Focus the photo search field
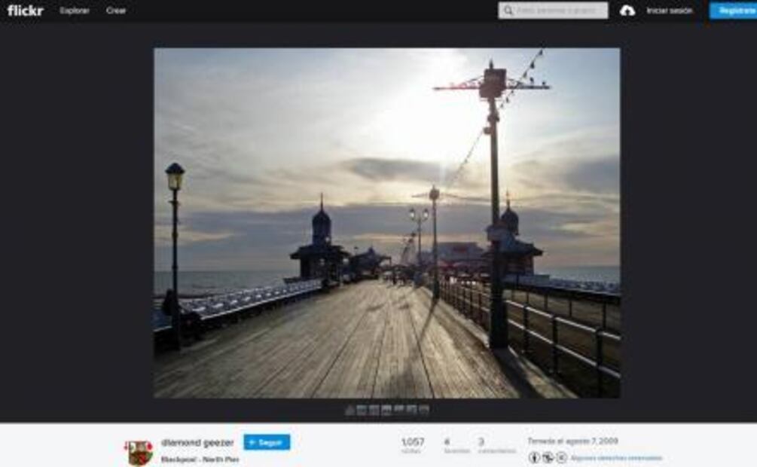 (x=559, y=11)
